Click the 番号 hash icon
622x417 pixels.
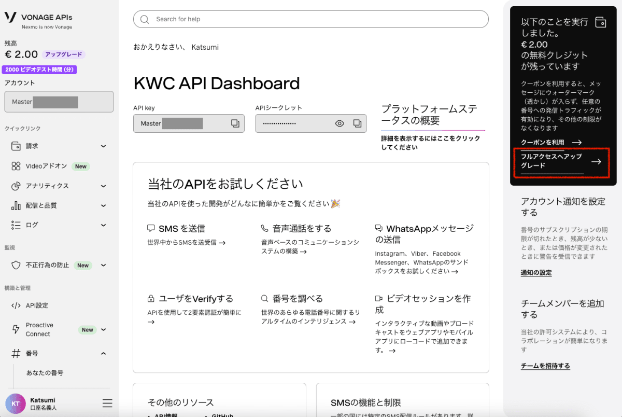point(16,353)
